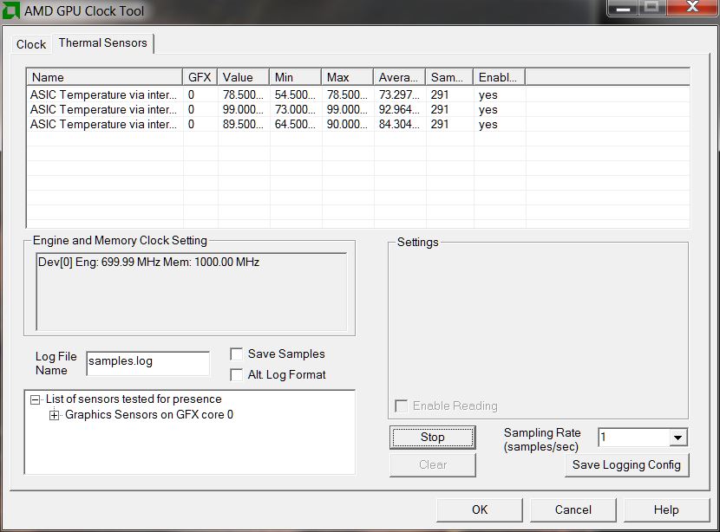This screenshot has height=532, width=720.
Task: Open Help from the bottom button
Action: click(x=666, y=509)
